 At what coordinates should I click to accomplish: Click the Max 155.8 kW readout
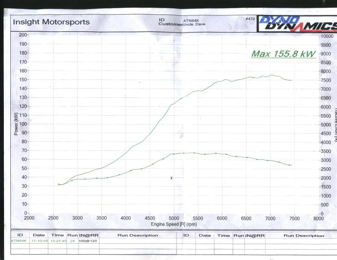pos(283,54)
